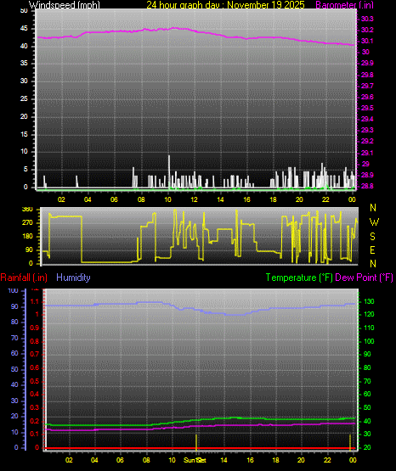Click the green "Temperature (°F)" legend label

(299, 278)
